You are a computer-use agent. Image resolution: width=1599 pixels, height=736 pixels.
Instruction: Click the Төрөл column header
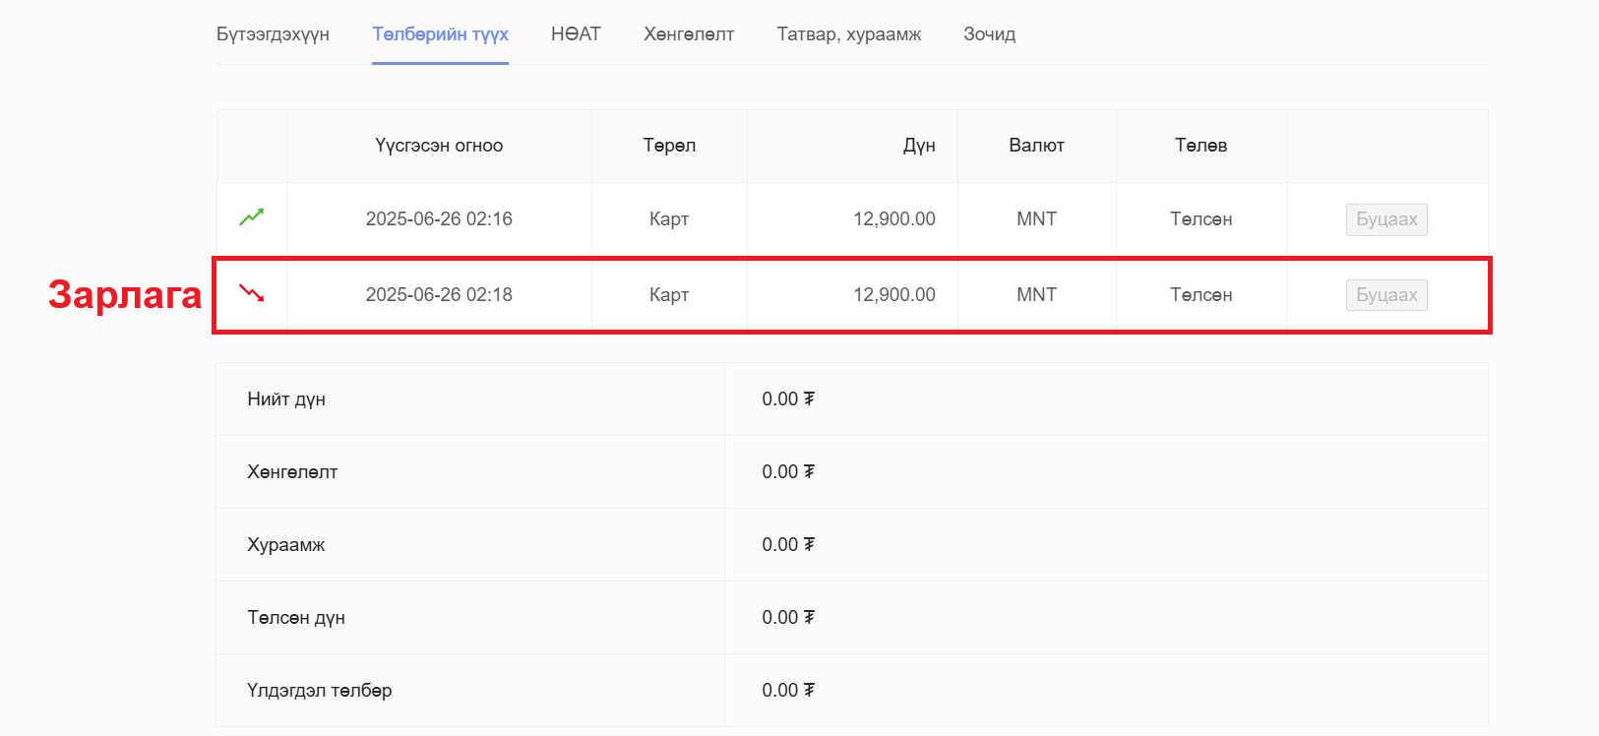point(669,146)
